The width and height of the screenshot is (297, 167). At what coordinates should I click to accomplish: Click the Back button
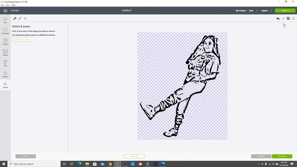pos(26,156)
